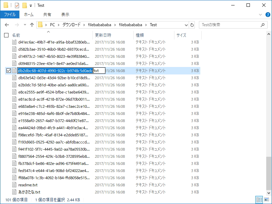Go up one folder level

tap(32, 25)
